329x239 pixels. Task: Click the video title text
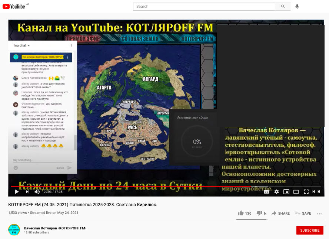(83, 205)
